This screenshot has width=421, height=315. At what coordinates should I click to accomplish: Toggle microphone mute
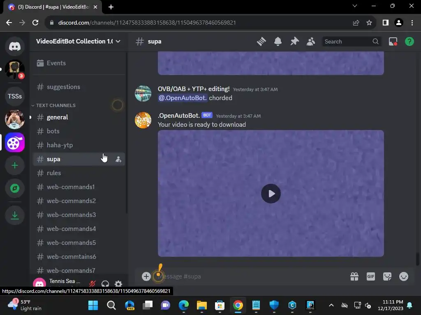[93, 283]
